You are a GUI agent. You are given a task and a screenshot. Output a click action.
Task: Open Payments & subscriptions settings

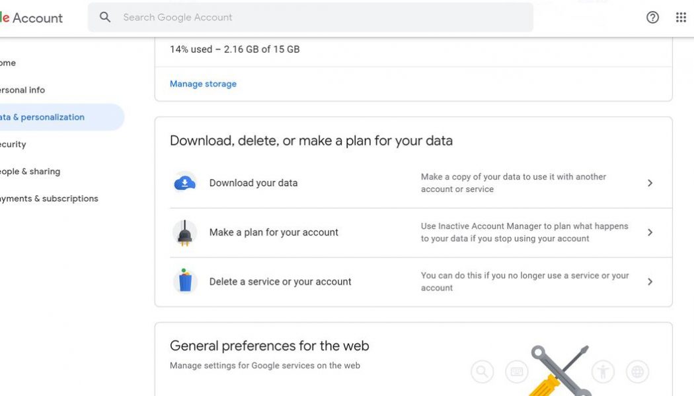[49, 198]
